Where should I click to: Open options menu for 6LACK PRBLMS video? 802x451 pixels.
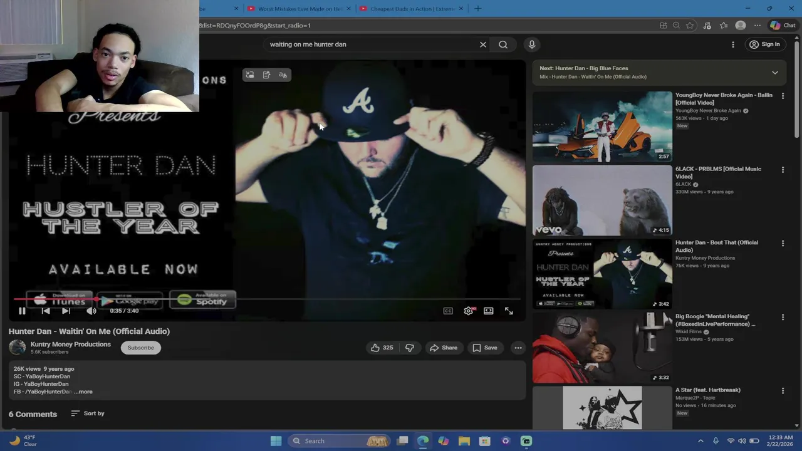point(783,170)
